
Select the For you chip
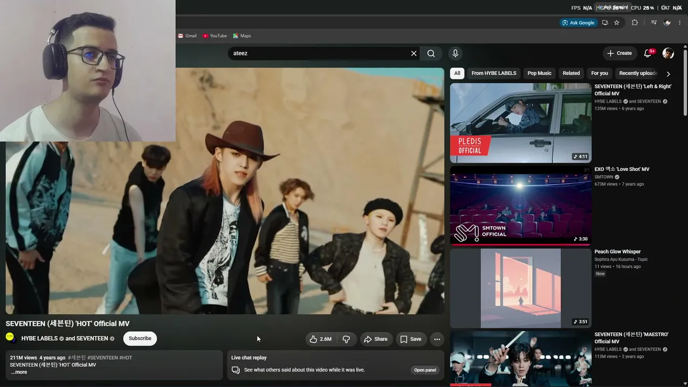coord(599,73)
